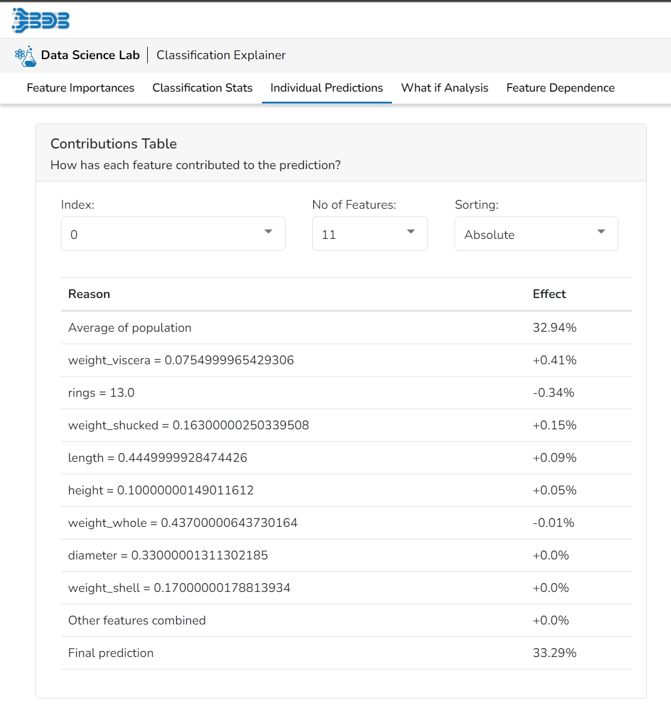
Task: Open the Index dropdown arrow
Action: [x=268, y=232]
